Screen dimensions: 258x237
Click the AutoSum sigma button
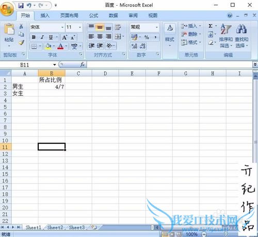pos(211,26)
